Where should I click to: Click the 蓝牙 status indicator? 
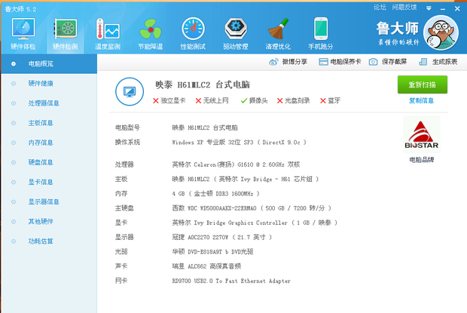click(330, 101)
